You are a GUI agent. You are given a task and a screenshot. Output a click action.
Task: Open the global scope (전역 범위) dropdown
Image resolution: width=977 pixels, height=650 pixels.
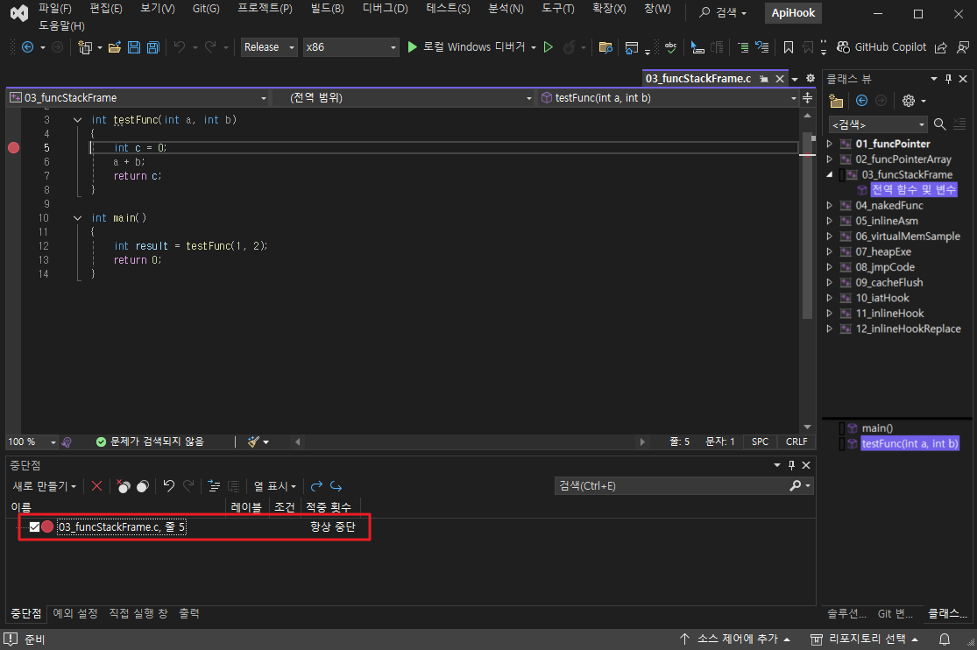pyautogui.click(x=404, y=98)
